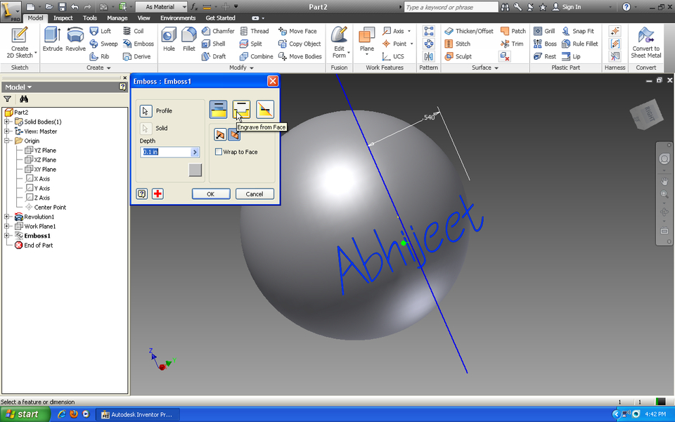Enable the Wrap to Face checkbox

pos(219,152)
